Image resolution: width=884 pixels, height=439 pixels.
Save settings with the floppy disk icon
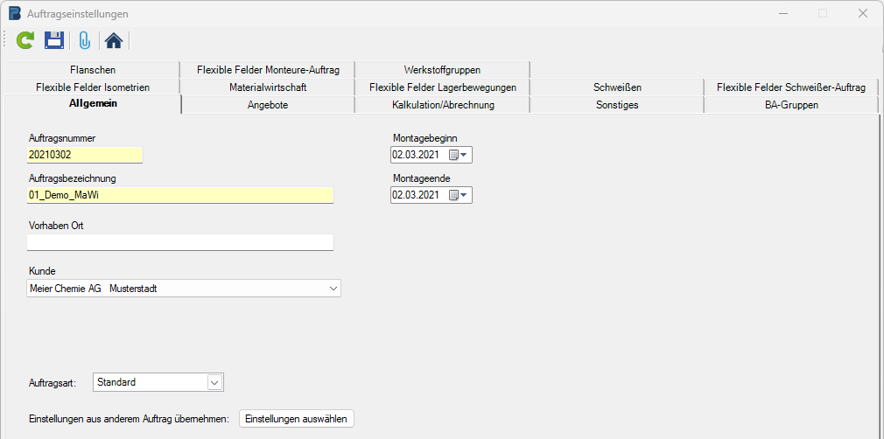pos(54,39)
